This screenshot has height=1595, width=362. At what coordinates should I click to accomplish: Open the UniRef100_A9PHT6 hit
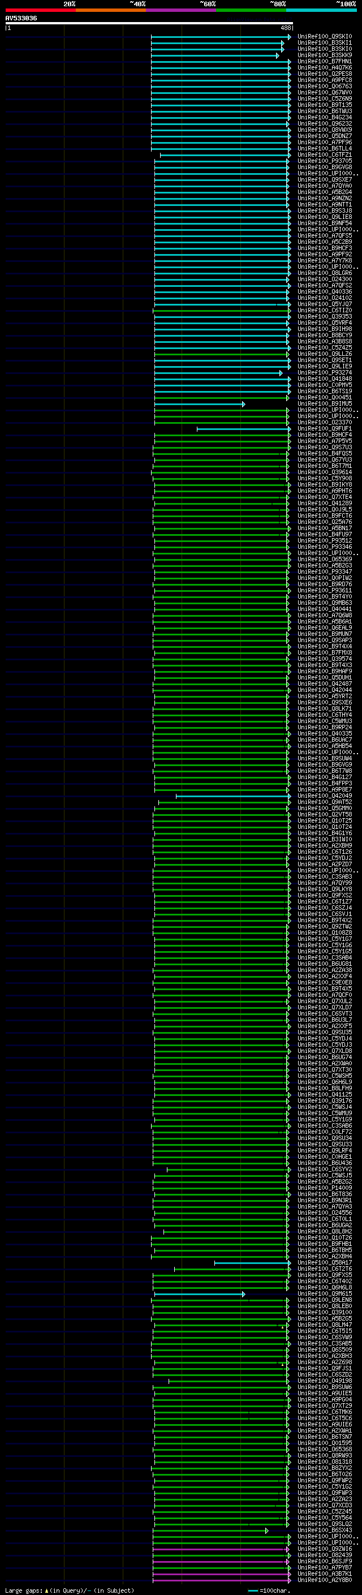(x=325, y=491)
